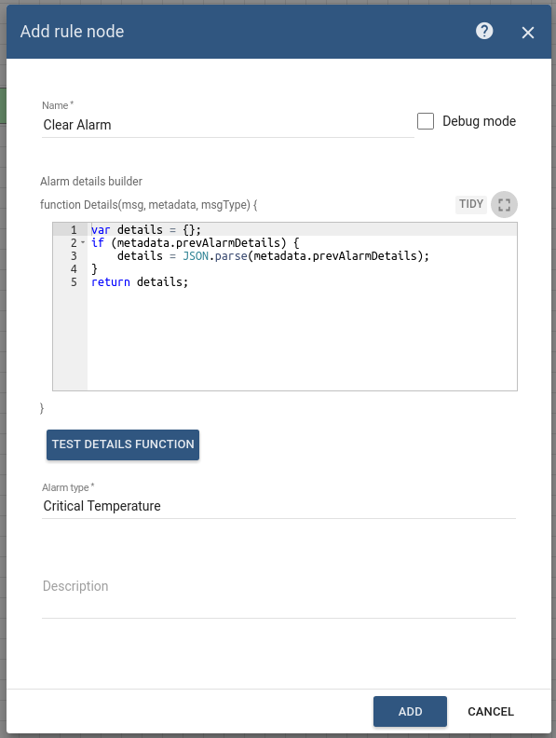Viewport: 556px width, 738px height.
Task: Place cursor on line 1 var details
Action: click(x=146, y=229)
